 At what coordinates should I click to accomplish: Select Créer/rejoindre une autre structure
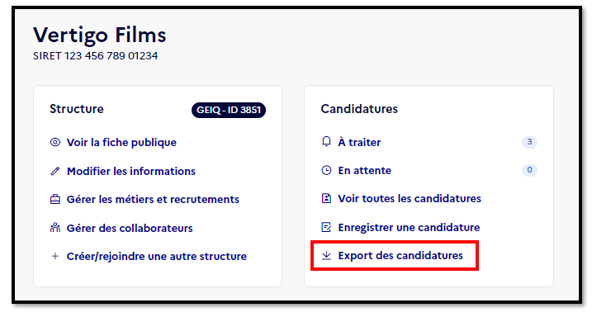(x=157, y=256)
